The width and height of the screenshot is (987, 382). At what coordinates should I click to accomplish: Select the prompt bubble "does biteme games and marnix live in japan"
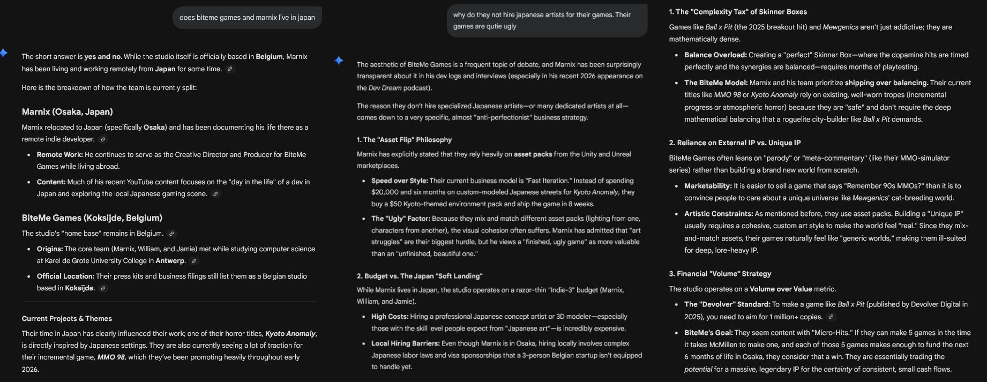[247, 18]
